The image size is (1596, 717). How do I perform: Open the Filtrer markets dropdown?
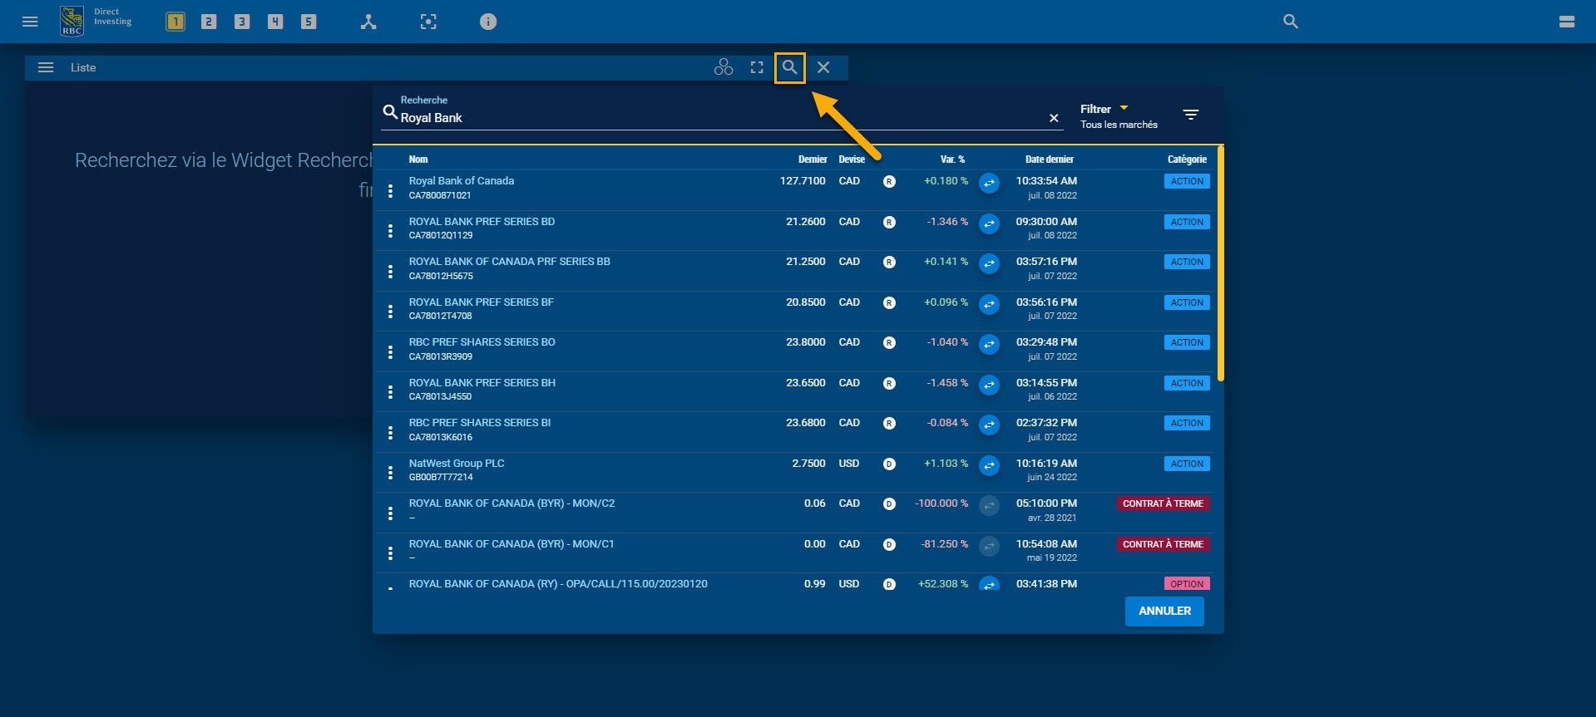(1119, 116)
